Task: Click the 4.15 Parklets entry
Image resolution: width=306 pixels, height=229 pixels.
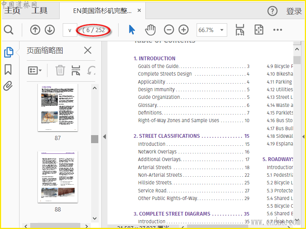Action: tap(280, 113)
